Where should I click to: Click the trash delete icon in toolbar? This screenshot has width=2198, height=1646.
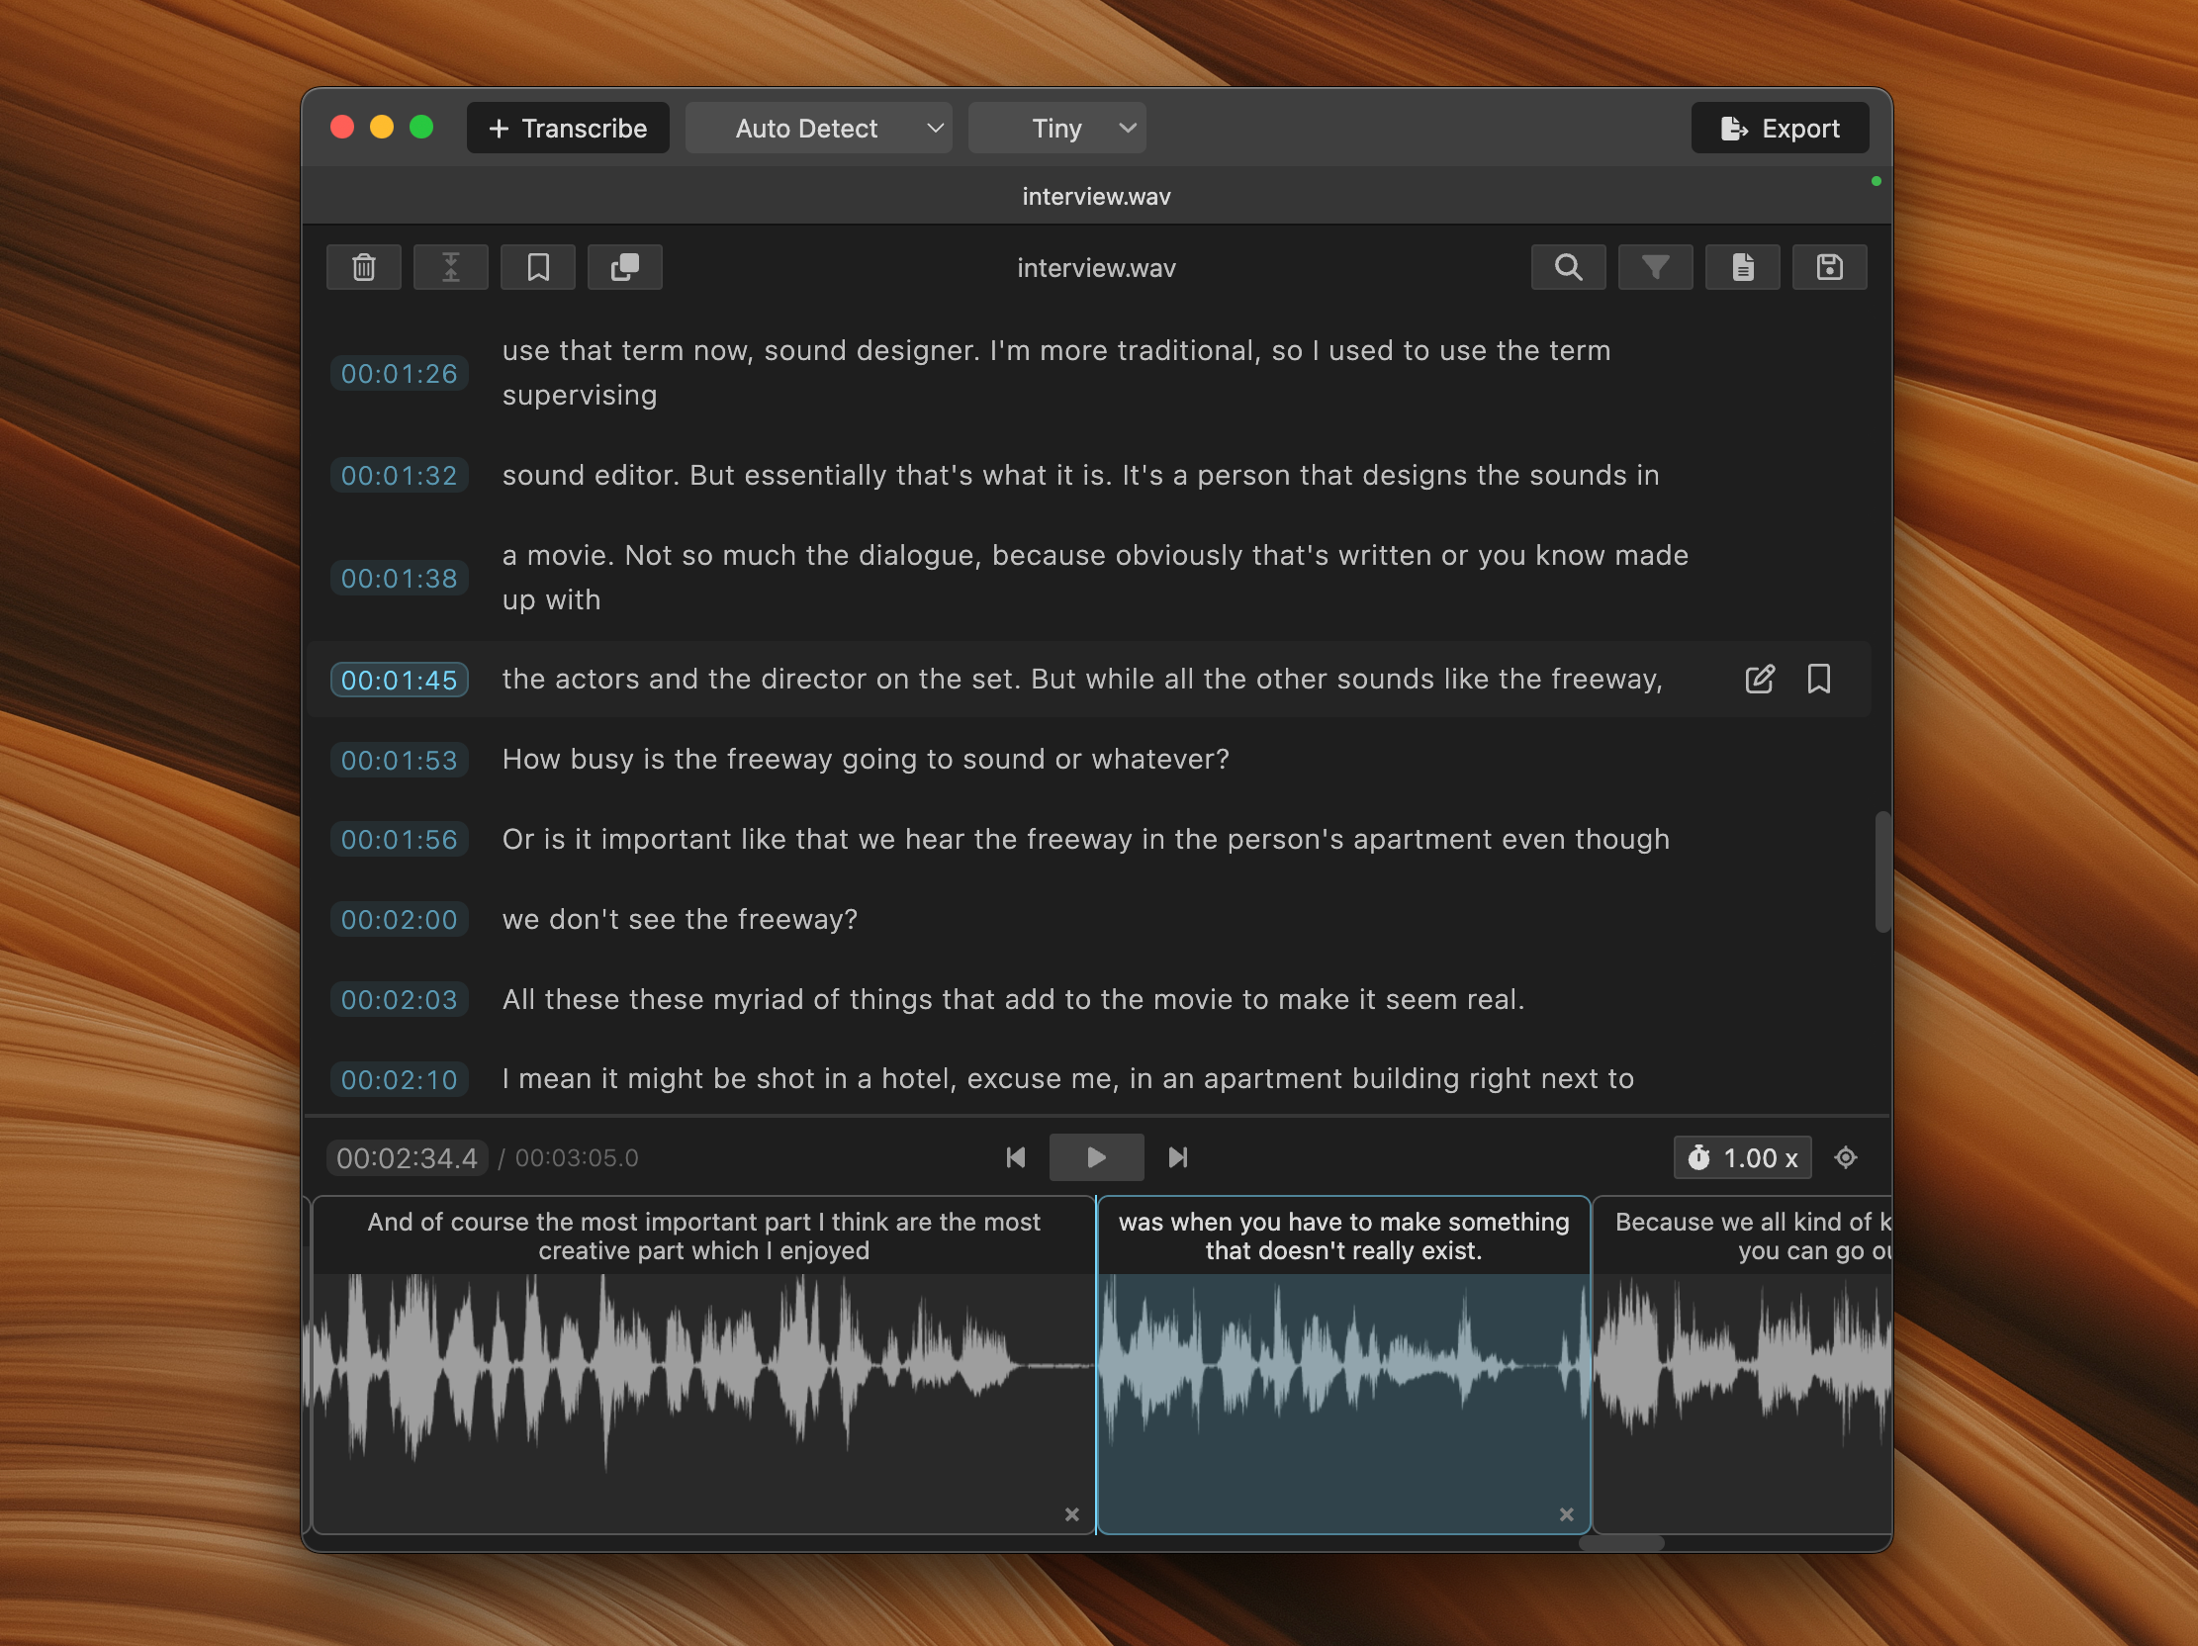click(x=364, y=267)
